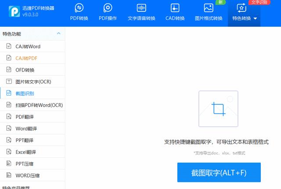Click the PDF翻译 file icon

(x=9, y=117)
